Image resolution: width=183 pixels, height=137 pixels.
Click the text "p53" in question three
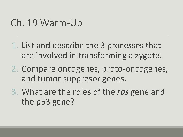(43, 102)
